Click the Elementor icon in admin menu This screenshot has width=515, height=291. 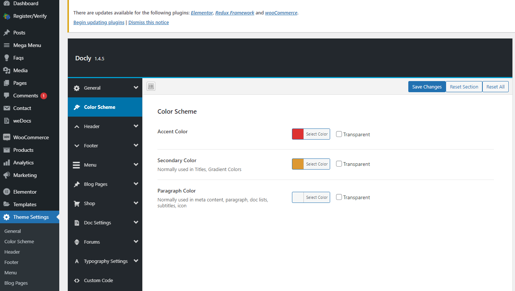coord(6,192)
